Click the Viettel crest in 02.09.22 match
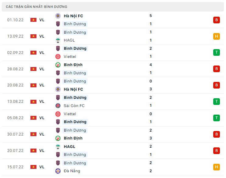Image resolution: width=226 pixels, height=178 pixels. pos(58,56)
